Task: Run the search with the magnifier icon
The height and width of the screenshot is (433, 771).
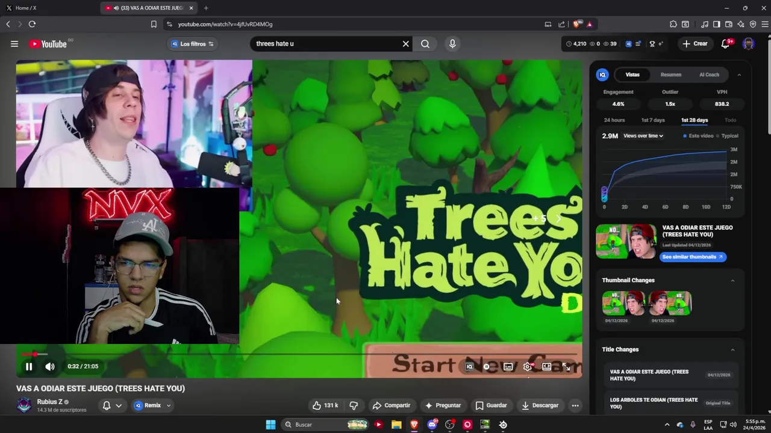Action: (425, 44)
